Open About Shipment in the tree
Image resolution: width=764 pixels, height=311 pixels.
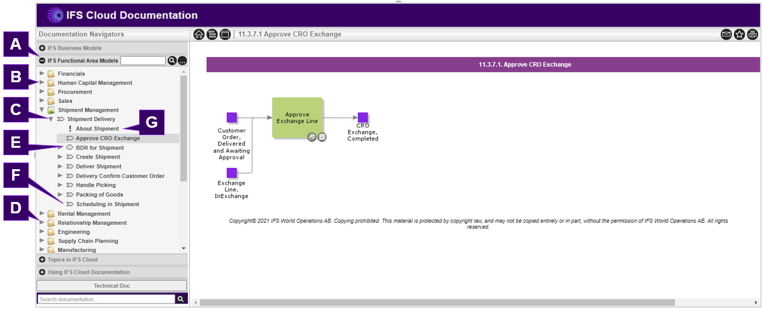(97, 128)
